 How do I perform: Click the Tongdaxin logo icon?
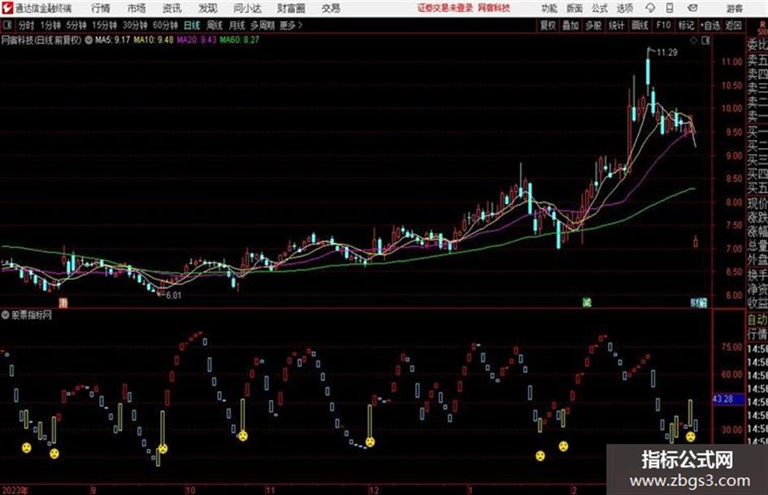tap(7, 8)
